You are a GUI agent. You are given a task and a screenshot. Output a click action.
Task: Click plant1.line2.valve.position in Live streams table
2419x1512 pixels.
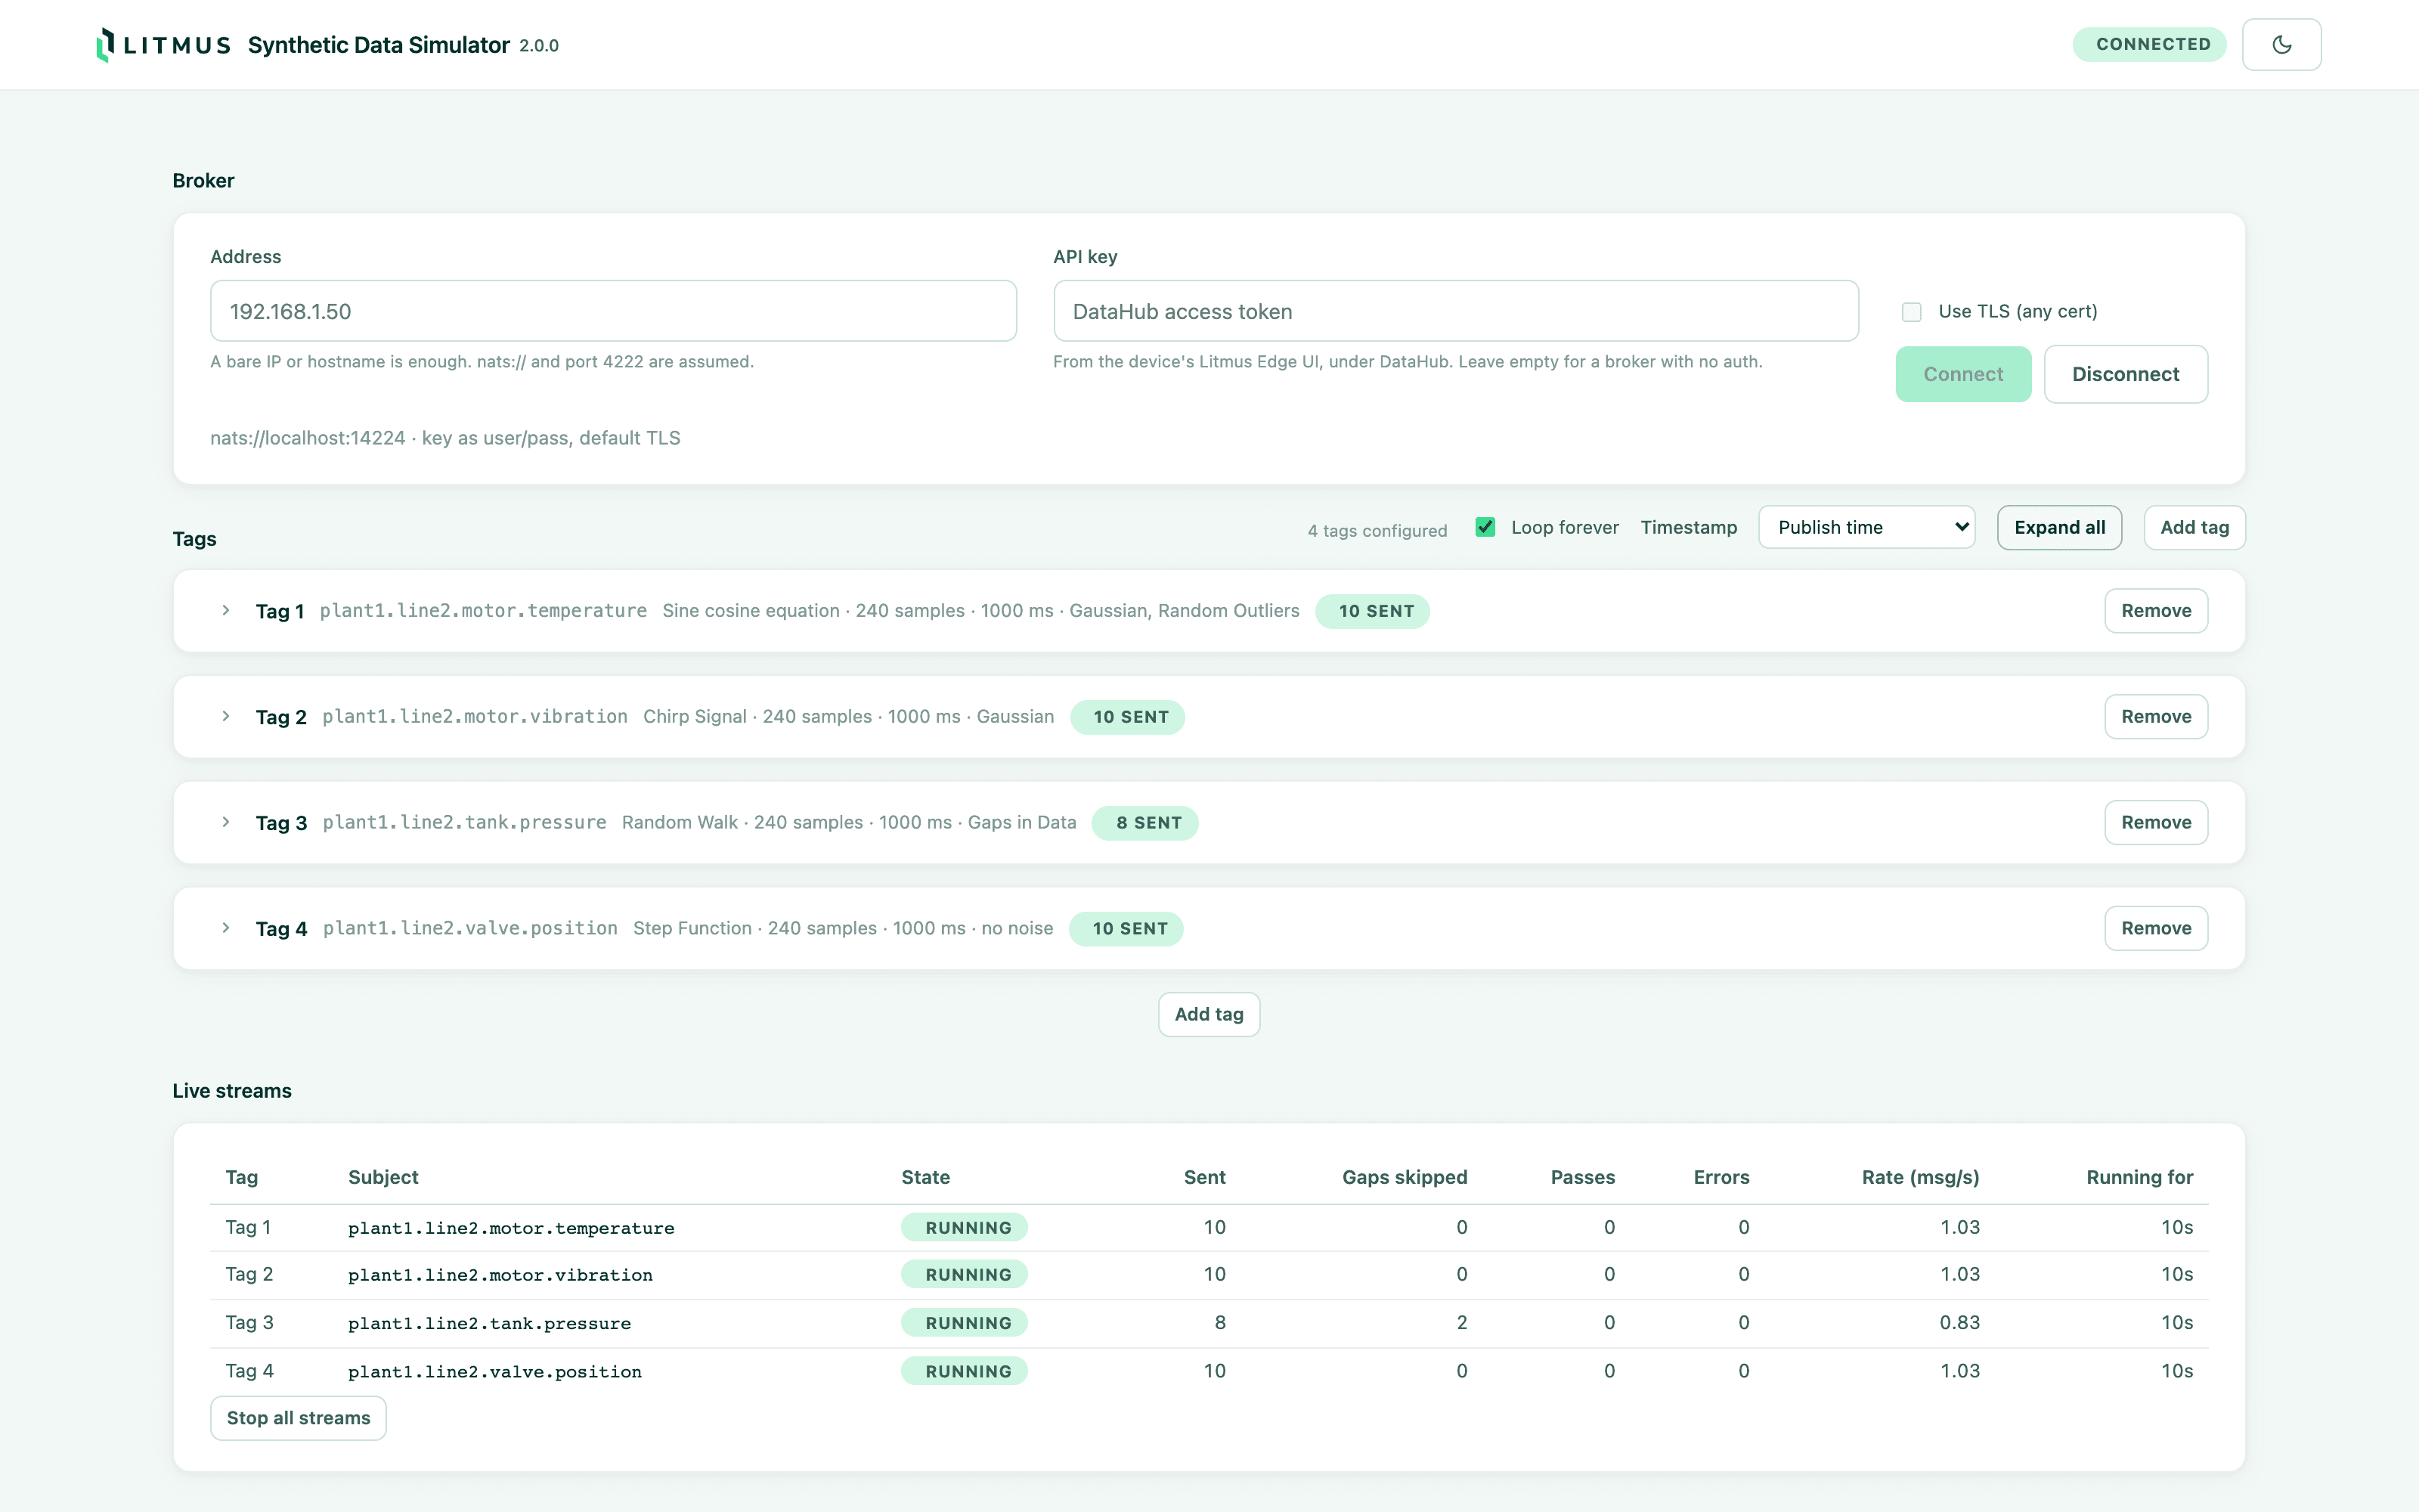coord(495,1372)
